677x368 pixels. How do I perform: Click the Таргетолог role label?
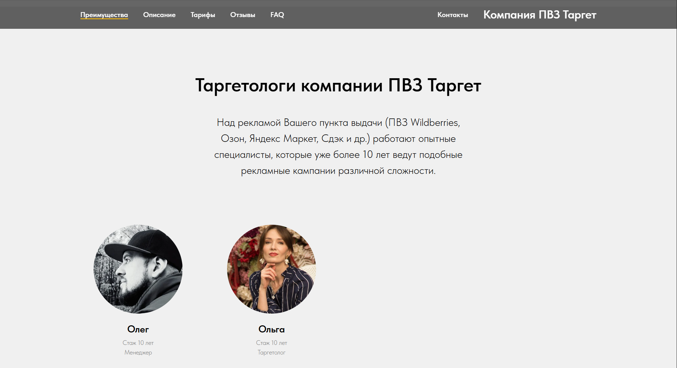coord(272,352)
